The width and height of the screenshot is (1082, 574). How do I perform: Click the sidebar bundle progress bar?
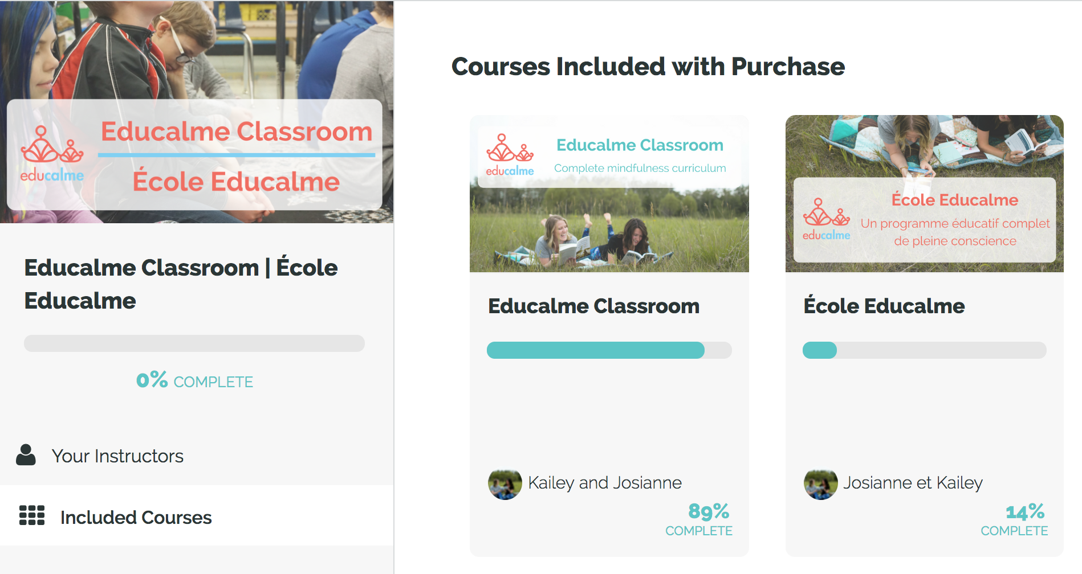click(x=194, y=343)
